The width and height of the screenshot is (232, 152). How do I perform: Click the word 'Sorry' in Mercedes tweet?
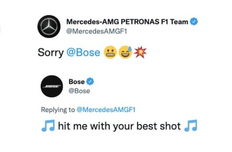click(x=51, y=53)
